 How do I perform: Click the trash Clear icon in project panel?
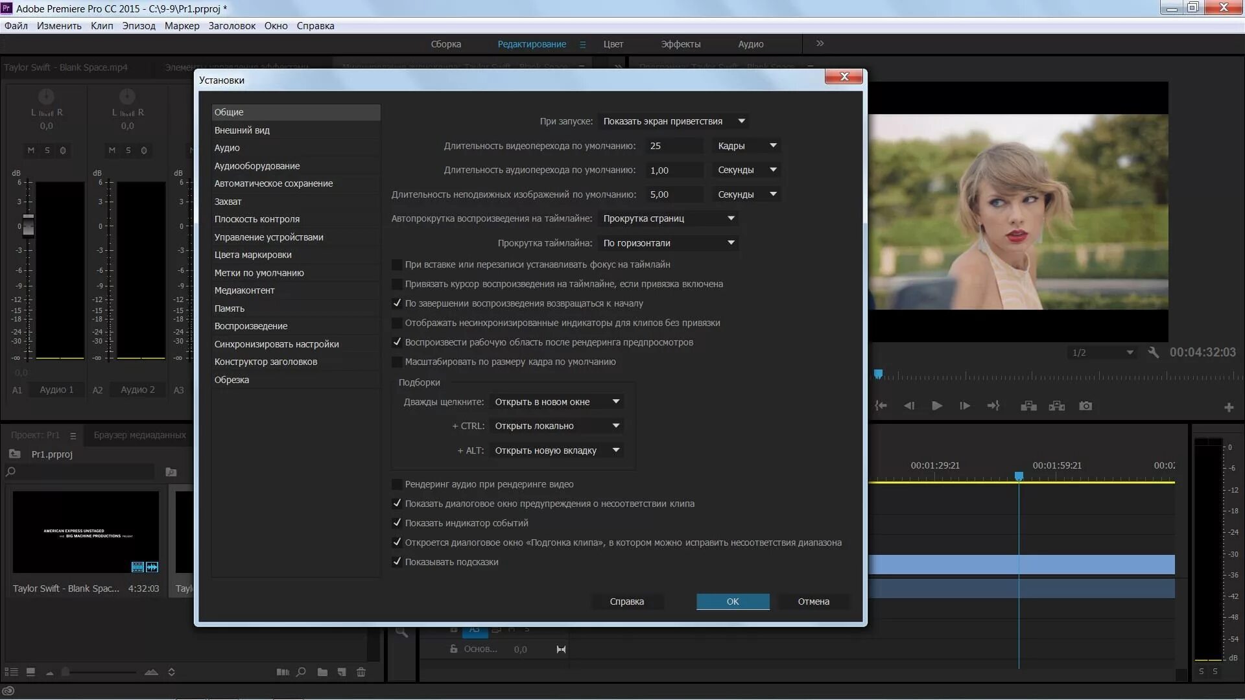coord(361,672)
